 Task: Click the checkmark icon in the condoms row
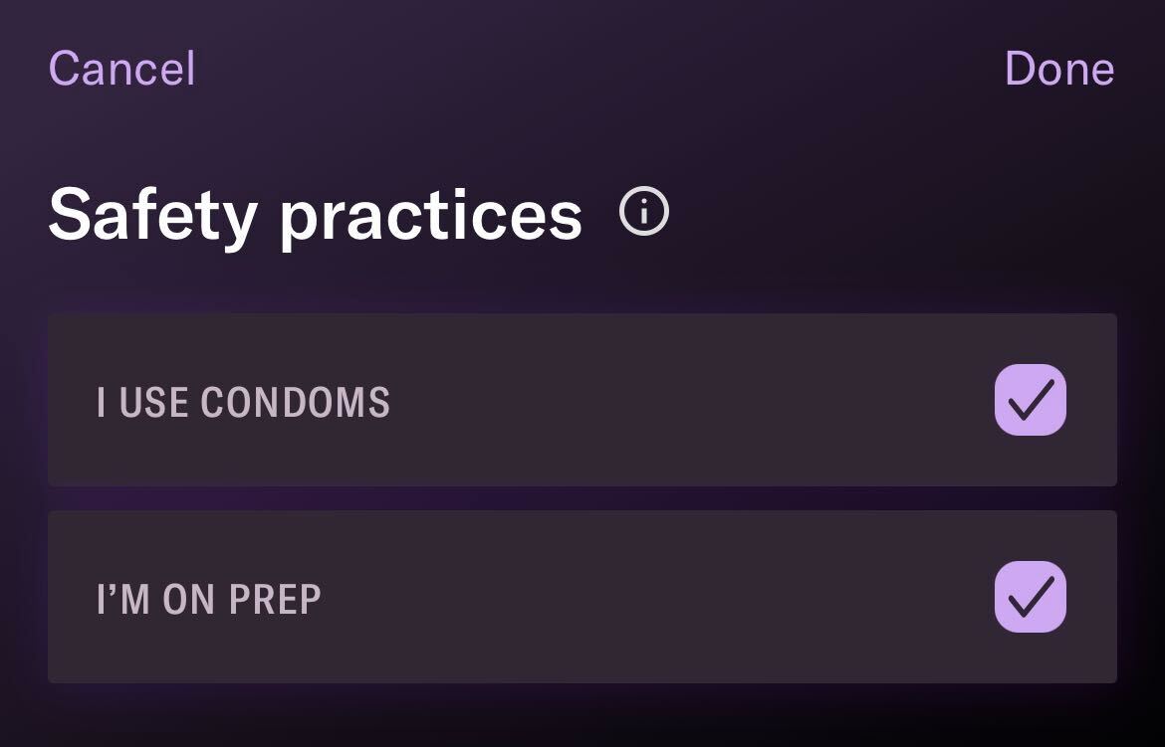pos(1030,400)
